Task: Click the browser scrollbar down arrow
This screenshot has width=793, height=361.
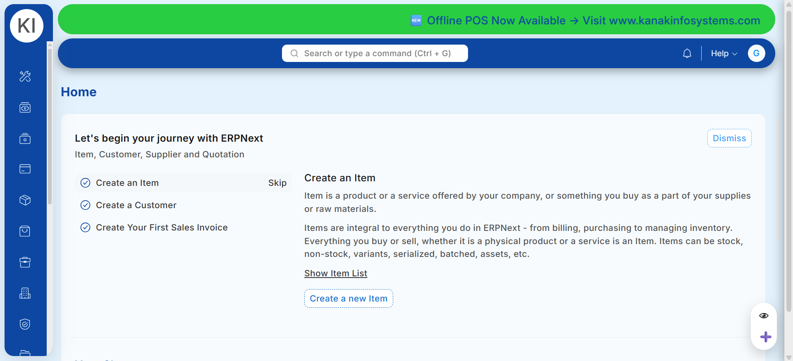Action: pos(789,357)
